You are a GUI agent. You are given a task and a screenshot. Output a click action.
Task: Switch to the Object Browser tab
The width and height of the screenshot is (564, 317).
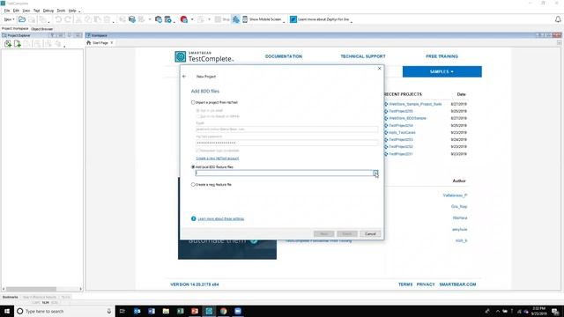click(x=41, y=29)
